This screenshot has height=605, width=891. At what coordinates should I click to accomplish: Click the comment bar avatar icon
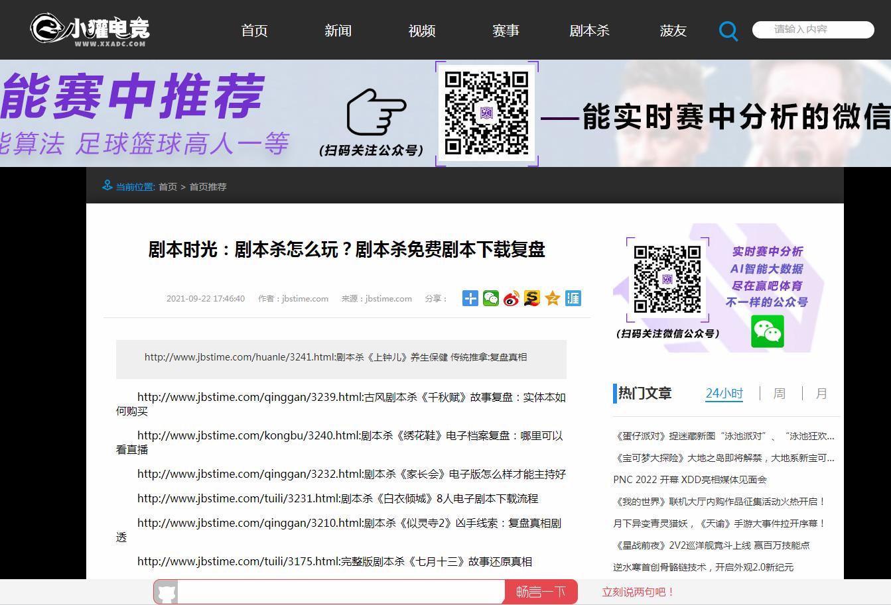(167, 592)
